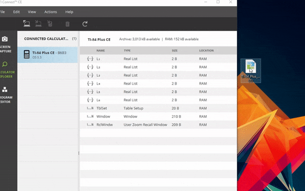Click RAM location in RclWindw row
This screenshot has width=305, height=191.
point(203,125)
